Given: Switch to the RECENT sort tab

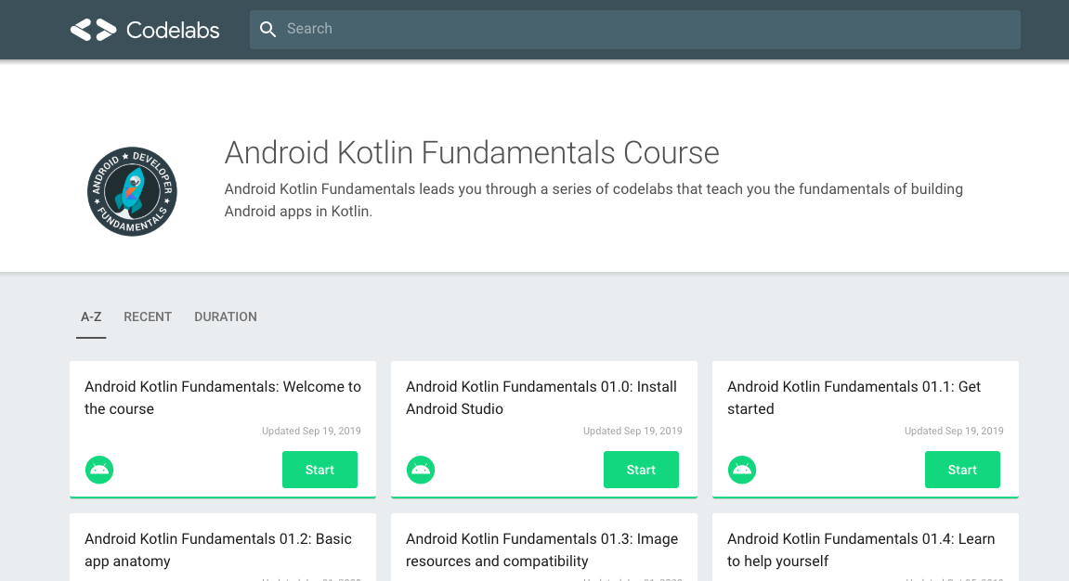Looking at the screenshot, I should point(148,316).
